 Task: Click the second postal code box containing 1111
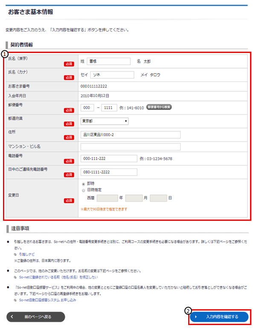click(110, 108)
